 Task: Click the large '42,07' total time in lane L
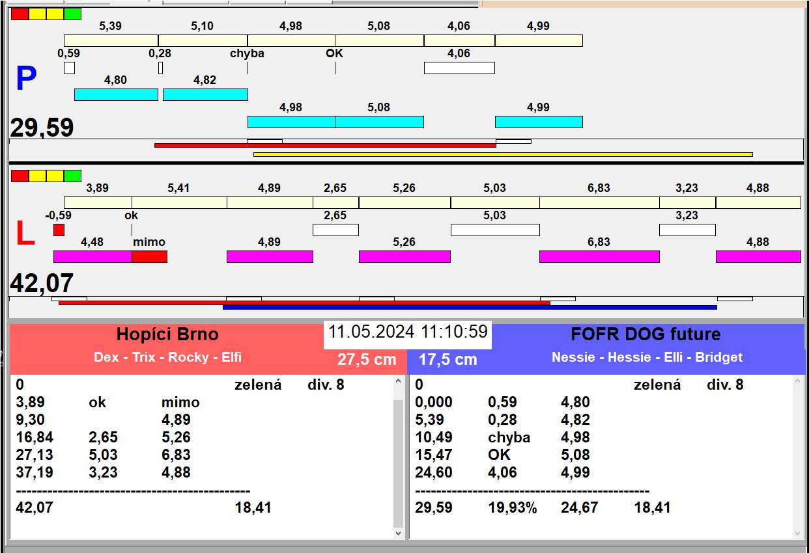(x=42, y=284)
